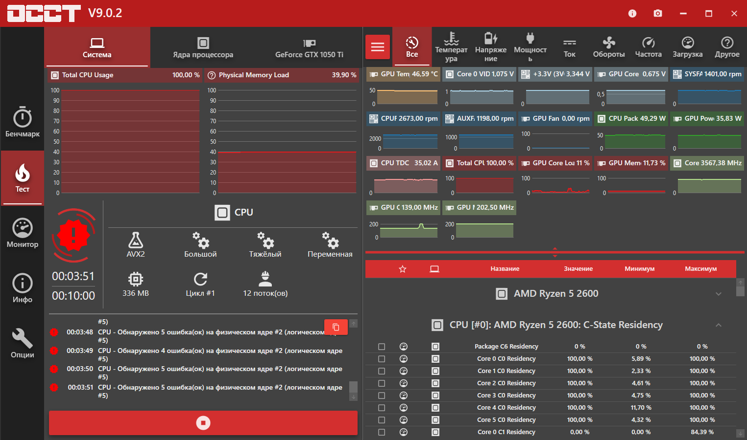Check the Core 1 C0 Residency checkbox
The height and width of the screenshot is (440, 747).
(x=382, y=371)
